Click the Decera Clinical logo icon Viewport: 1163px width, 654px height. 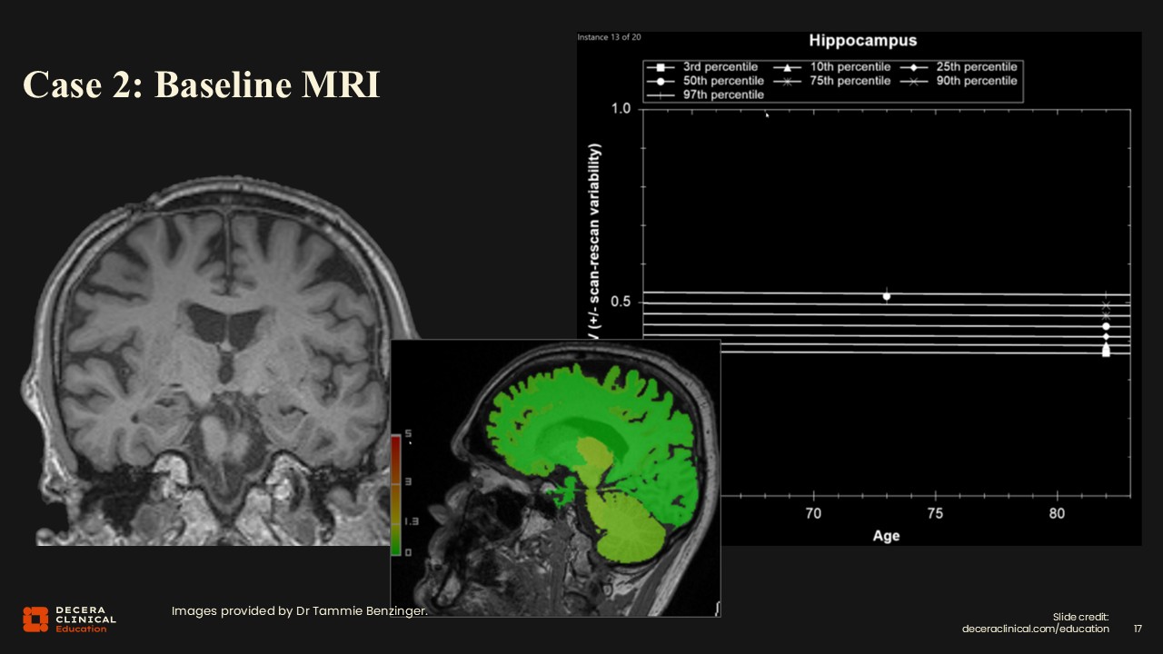[x=35, y=619]
